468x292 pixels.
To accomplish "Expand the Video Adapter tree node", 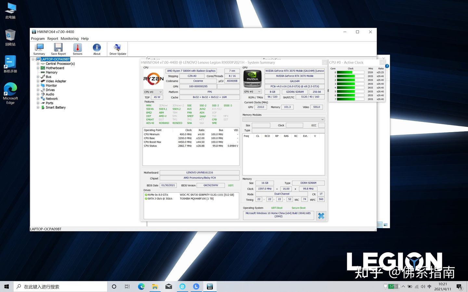I will pyautogui.click(x=38, y=81).
